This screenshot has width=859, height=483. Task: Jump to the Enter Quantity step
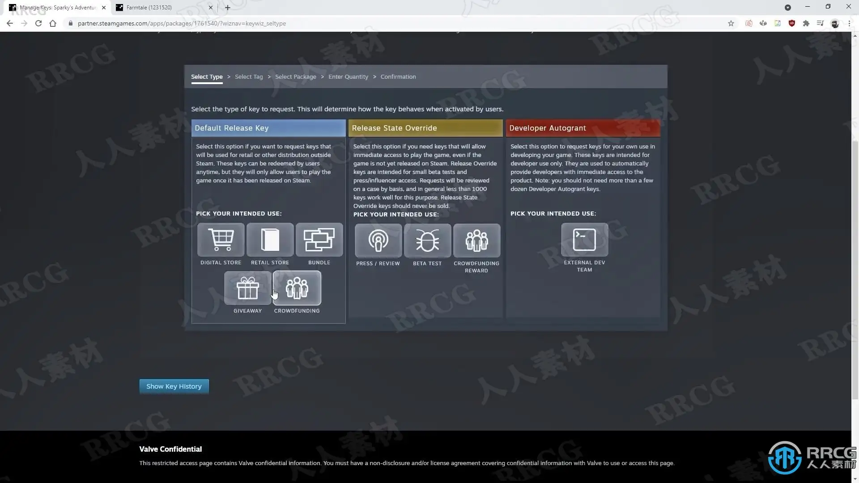(x=348, y=77)
